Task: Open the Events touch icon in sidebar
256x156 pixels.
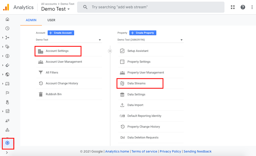Action: point(7,102)
